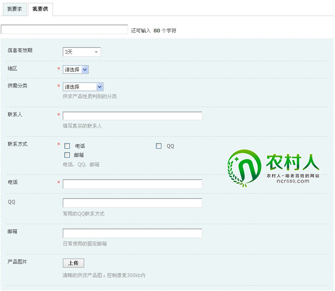Viewport: 335px width, 291px height.
Task: Check the 电话 contact method checkbox
Action: pos(67,146)
